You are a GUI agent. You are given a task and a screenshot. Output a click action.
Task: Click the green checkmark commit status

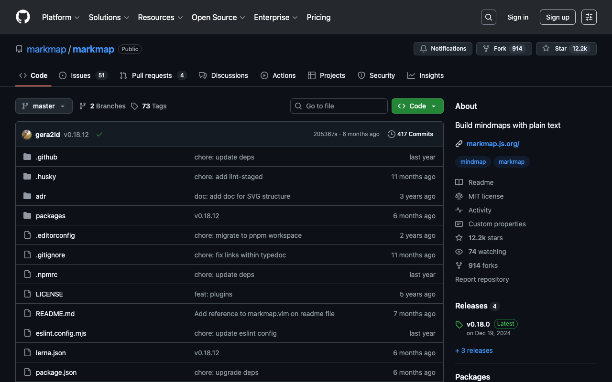pos(99,135)
